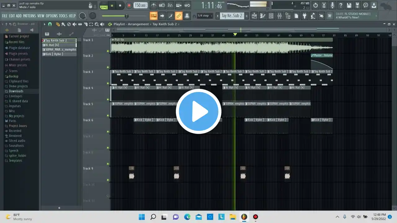Image resolution: width=397 pixels, height=223 pixels.
Task: Open the EDIT menu
Action: [x=12, y=16]
